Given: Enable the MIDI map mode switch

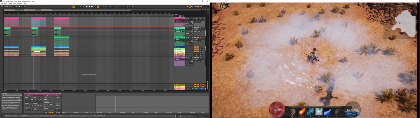Looking at the screenshot, I should pos(196,7).
